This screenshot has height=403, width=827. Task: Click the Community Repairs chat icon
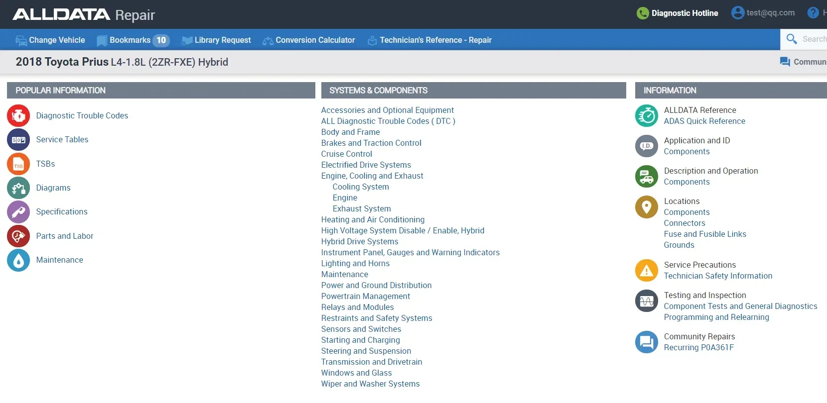click(x=647, y=342)
